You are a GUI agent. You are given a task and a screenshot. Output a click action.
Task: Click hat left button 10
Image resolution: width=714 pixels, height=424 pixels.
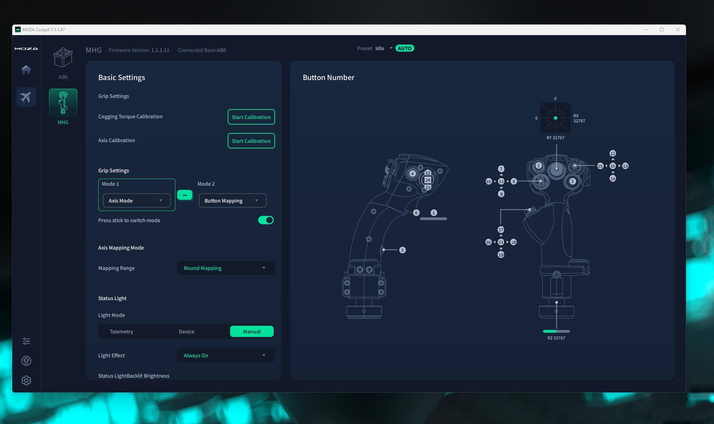[489, 181]
